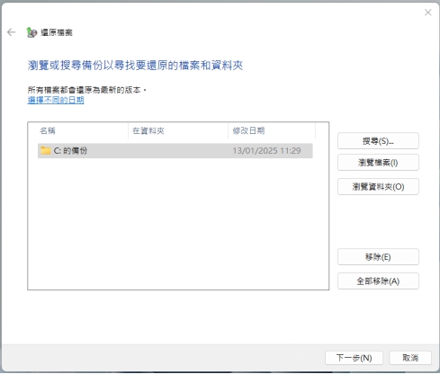Image resolution: width=440 pixels, height=374 pixels.
Task: Select the C: 的備份 row
Action: (175, 150)
